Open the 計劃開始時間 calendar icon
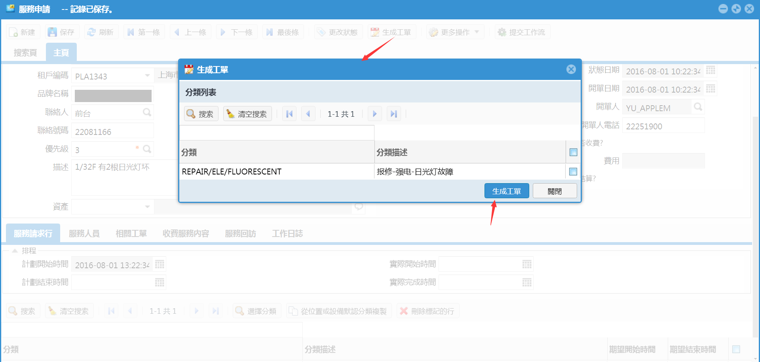Screen dimensions: 760x362 [160, 264]
